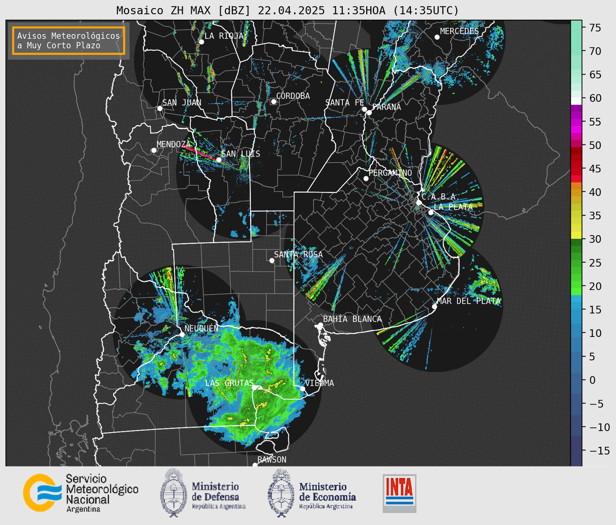The width and height of the screenshot is (616, 525).
Task: Click the INTA logo
Action: pos(399,493)
